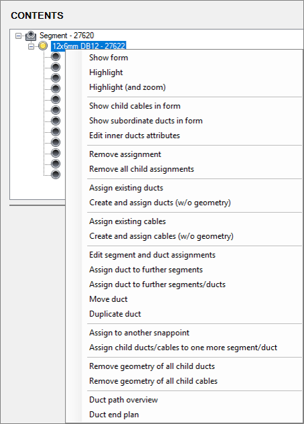Select Edit inner ducts attributes
This screenshot has height=424, width=304.
click(135, 136)
